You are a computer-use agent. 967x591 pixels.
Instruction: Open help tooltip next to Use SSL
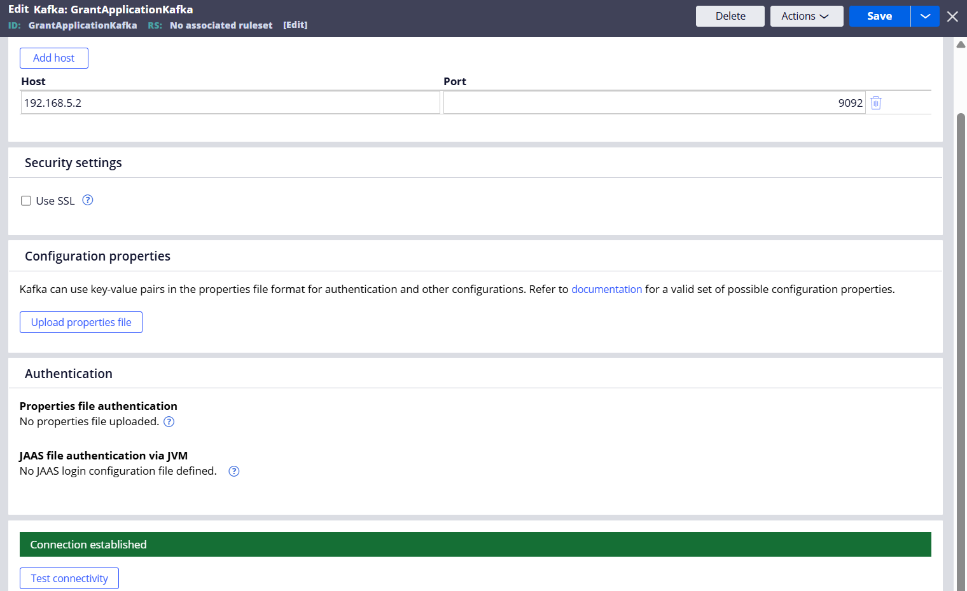click(88, 200)
